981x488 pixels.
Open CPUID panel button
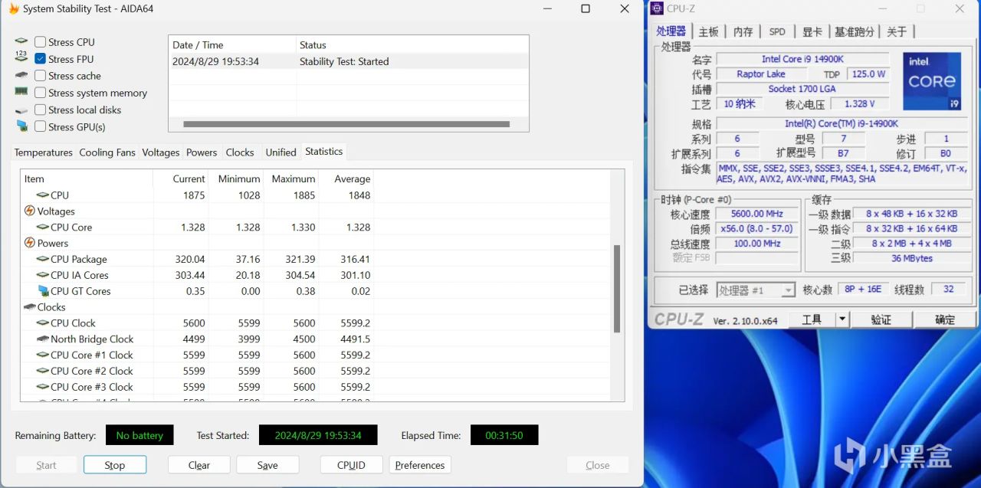(x=351, y=465)
